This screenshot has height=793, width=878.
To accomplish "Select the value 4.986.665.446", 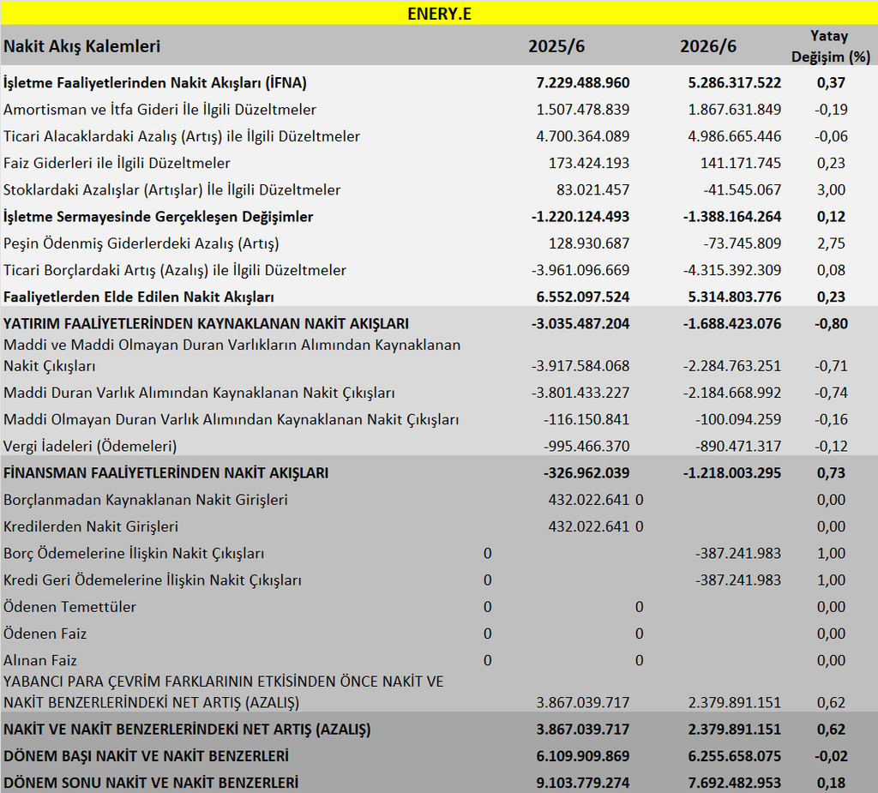I will coord(734,136).
